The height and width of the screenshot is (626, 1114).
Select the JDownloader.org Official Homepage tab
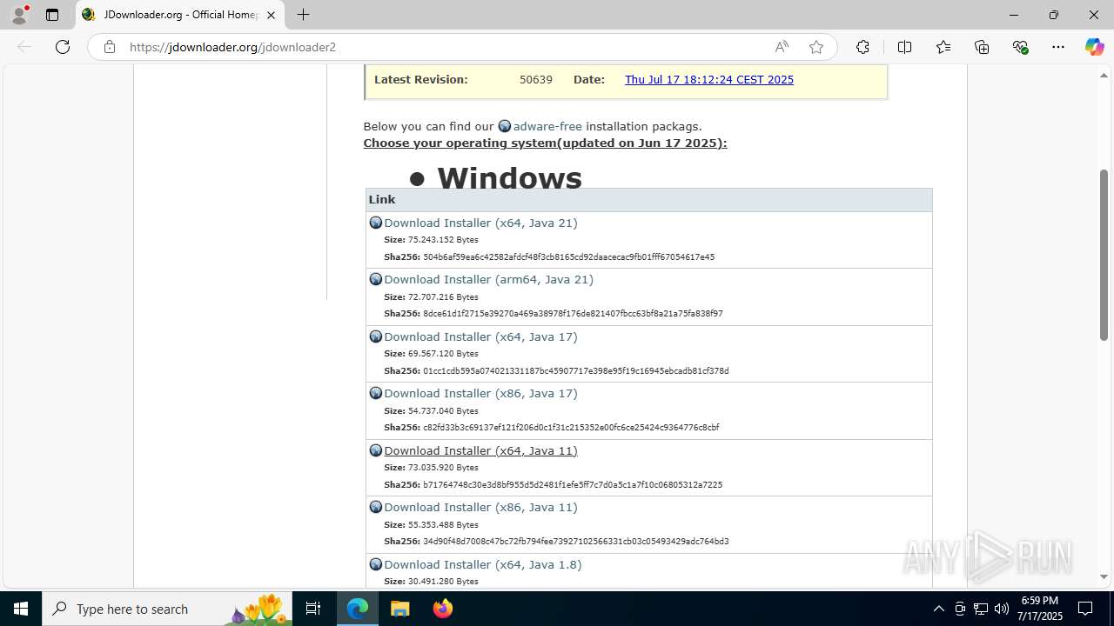tap(180, 15)
